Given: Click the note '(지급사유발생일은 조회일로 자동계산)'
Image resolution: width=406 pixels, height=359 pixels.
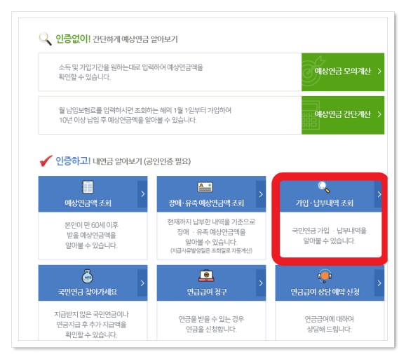Looking at the screenshot, I should pyautogui.click(x=211, y=250).
